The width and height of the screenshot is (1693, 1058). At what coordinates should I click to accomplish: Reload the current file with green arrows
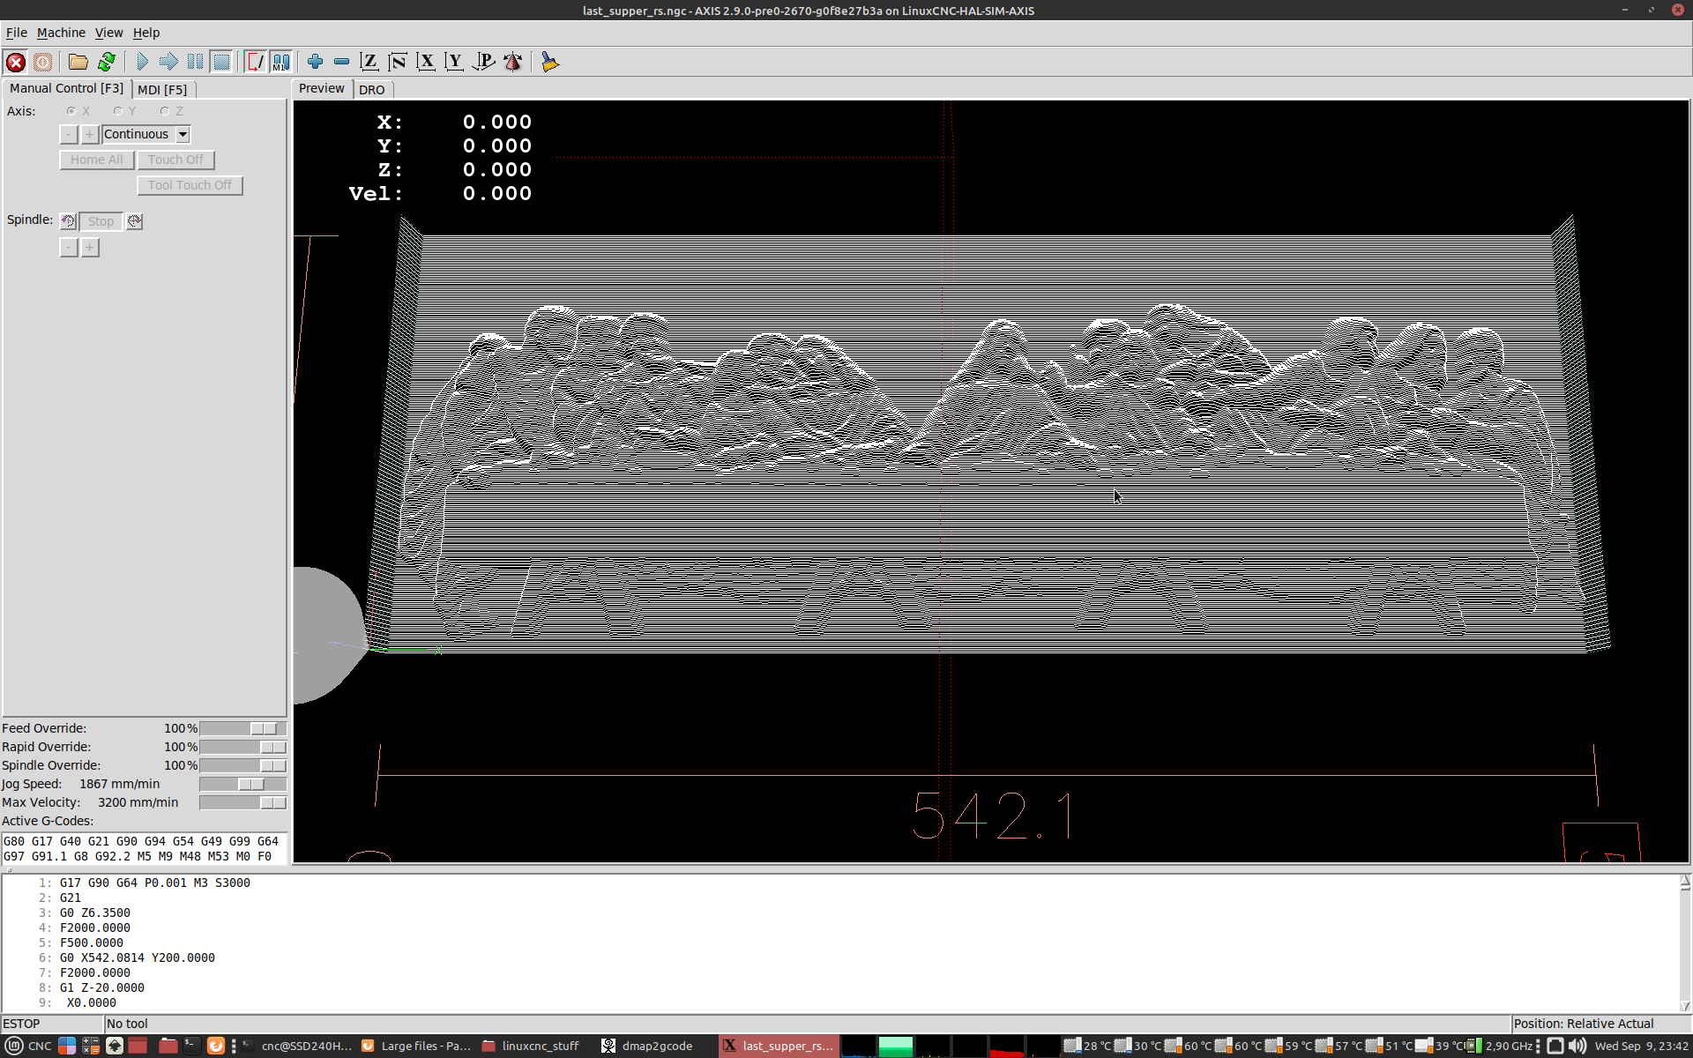pos(107,62)
